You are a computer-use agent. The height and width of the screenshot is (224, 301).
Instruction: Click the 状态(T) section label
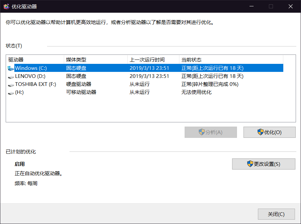pos(14,46)
